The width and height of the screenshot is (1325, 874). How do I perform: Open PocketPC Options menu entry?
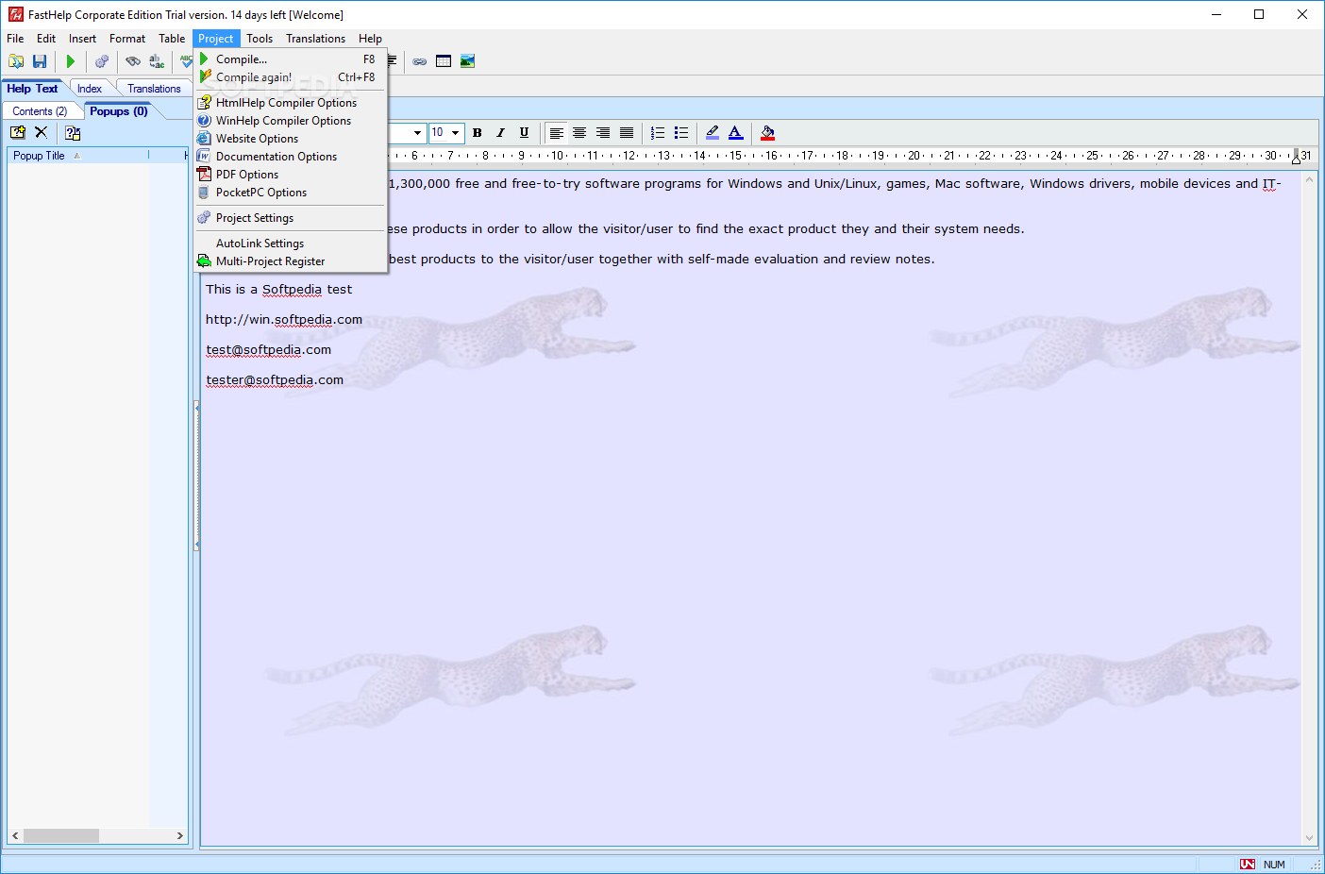click(291, 193)
